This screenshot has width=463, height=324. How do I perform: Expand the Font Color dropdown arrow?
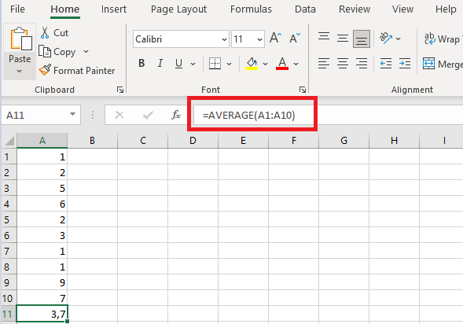tap(296, 64)
